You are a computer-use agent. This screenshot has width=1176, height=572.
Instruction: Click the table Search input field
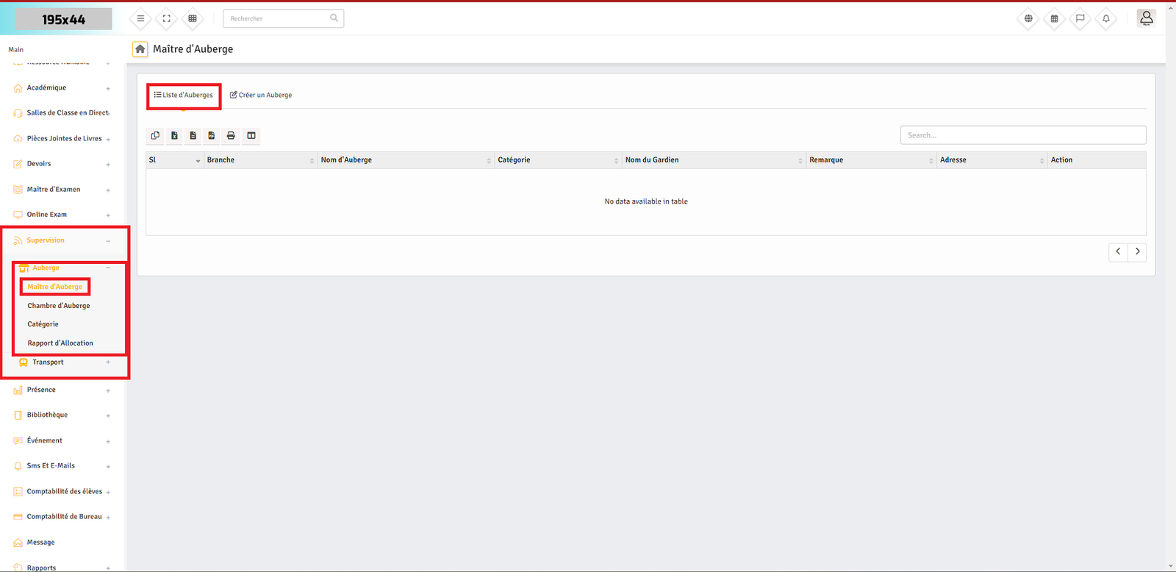tap(1022, 135)
